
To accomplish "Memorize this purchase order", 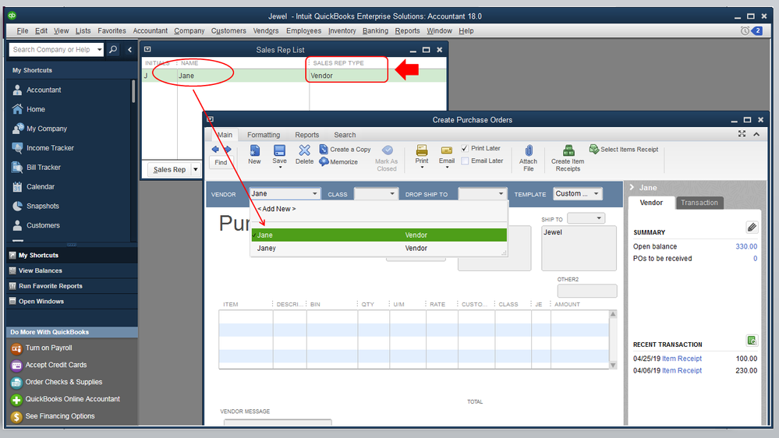I will click(339, 162).
